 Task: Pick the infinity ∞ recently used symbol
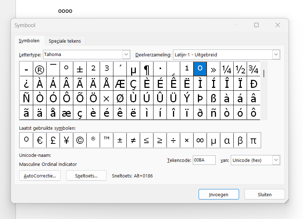[x=200, y=140]
